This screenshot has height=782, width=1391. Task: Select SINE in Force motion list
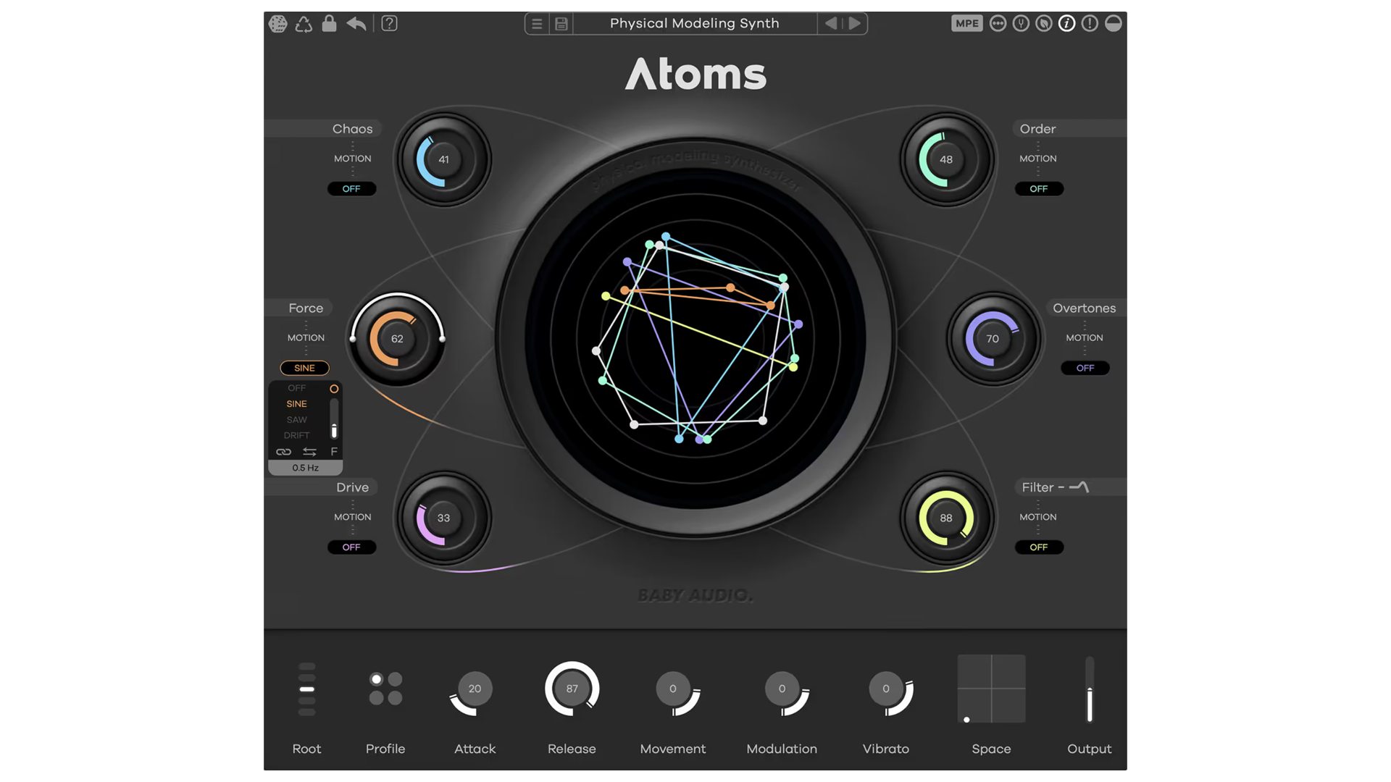pyautogui.click(x=297, y=404)
